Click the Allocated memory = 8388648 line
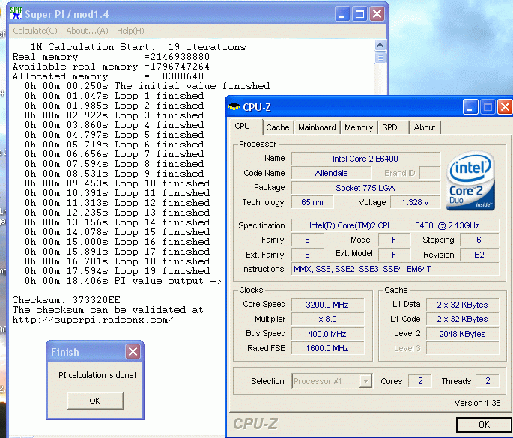 [108, 76]
